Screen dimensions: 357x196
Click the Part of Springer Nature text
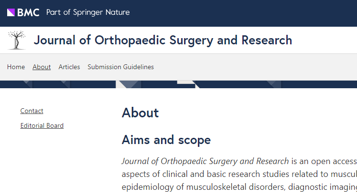tap(88, 12)
